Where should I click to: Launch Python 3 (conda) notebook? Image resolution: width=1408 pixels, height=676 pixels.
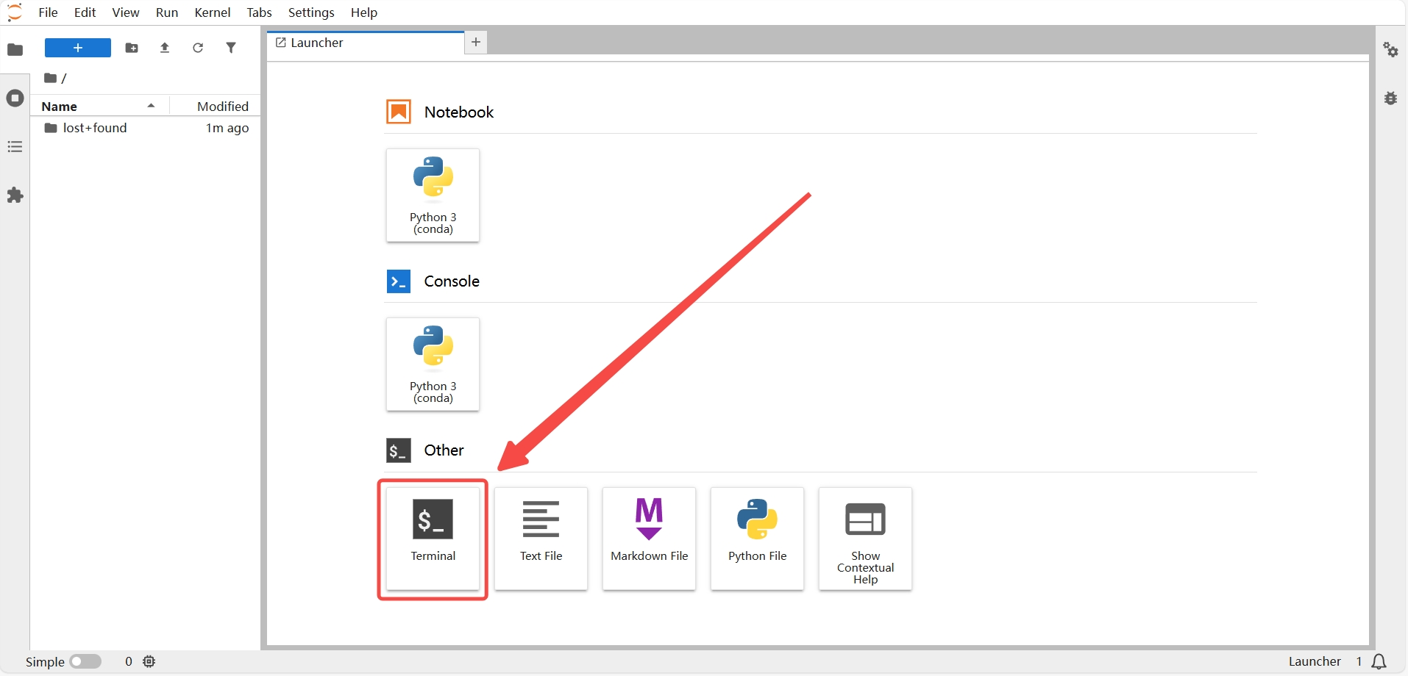(x=433, y=195)
